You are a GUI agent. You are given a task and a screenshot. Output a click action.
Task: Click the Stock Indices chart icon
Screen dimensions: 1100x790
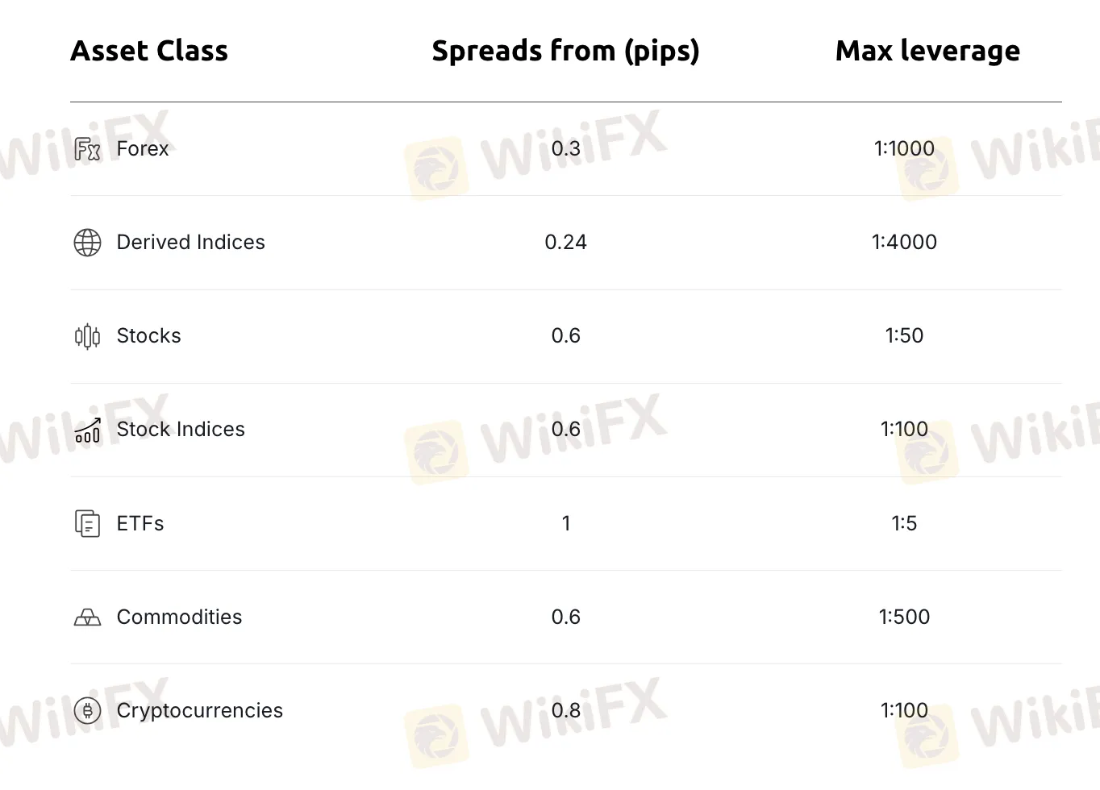[87, 430]
